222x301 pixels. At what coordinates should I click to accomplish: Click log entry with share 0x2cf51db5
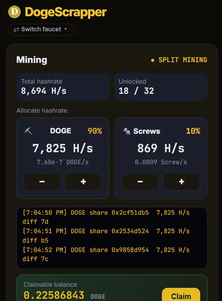(x=106, y=217)
